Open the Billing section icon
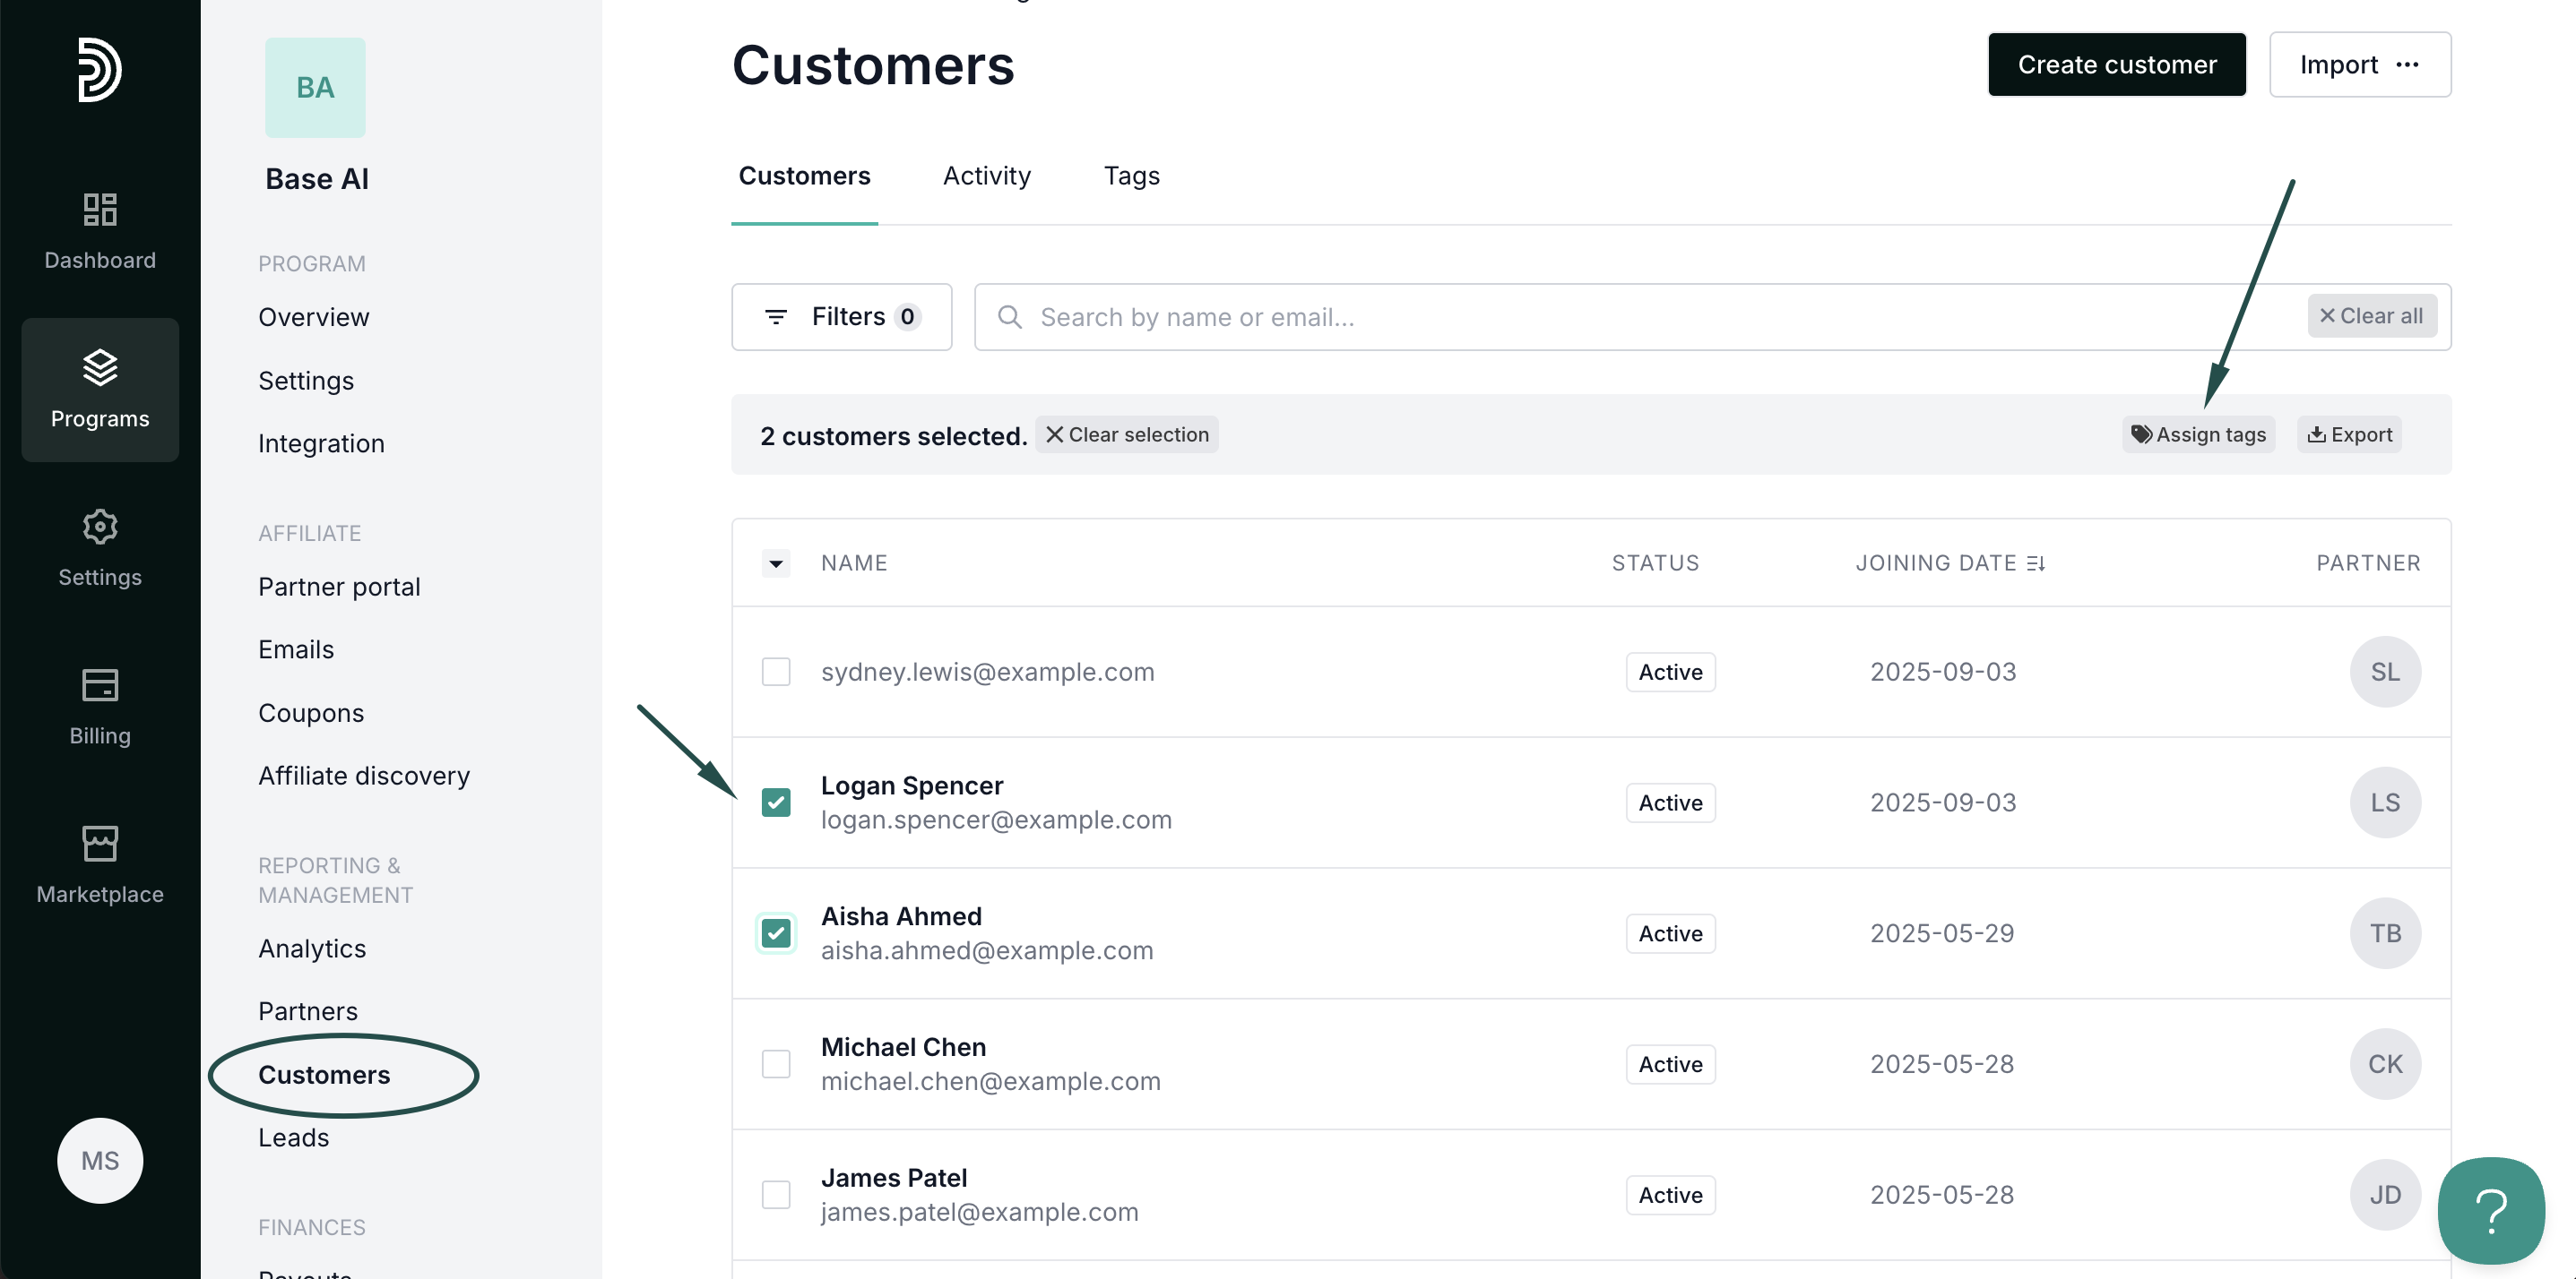The width and height of the screenshot is (2576, 1279). (100, 685)
